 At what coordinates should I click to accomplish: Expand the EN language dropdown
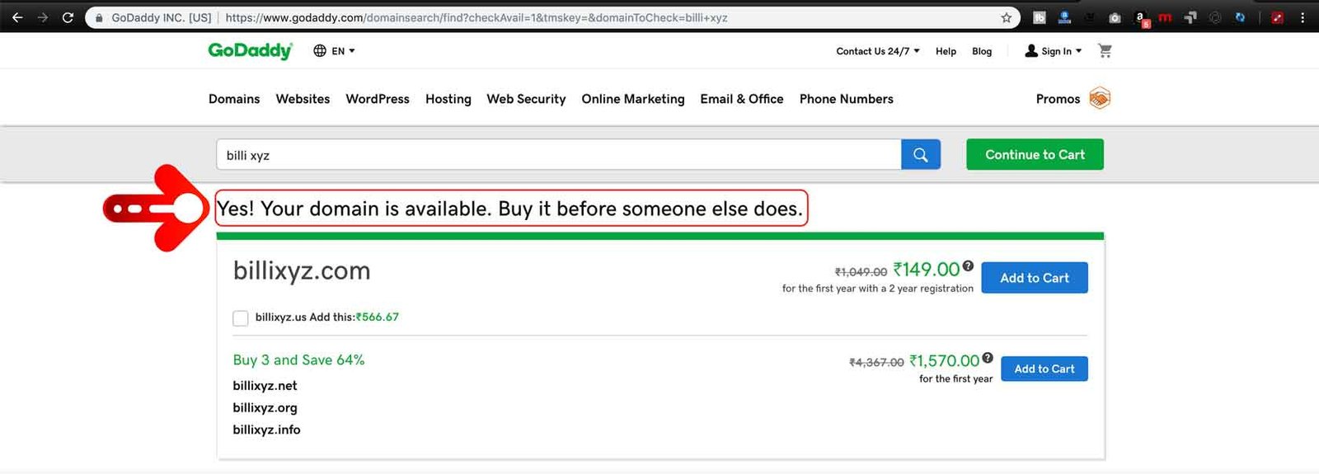(x=344, y=51)
